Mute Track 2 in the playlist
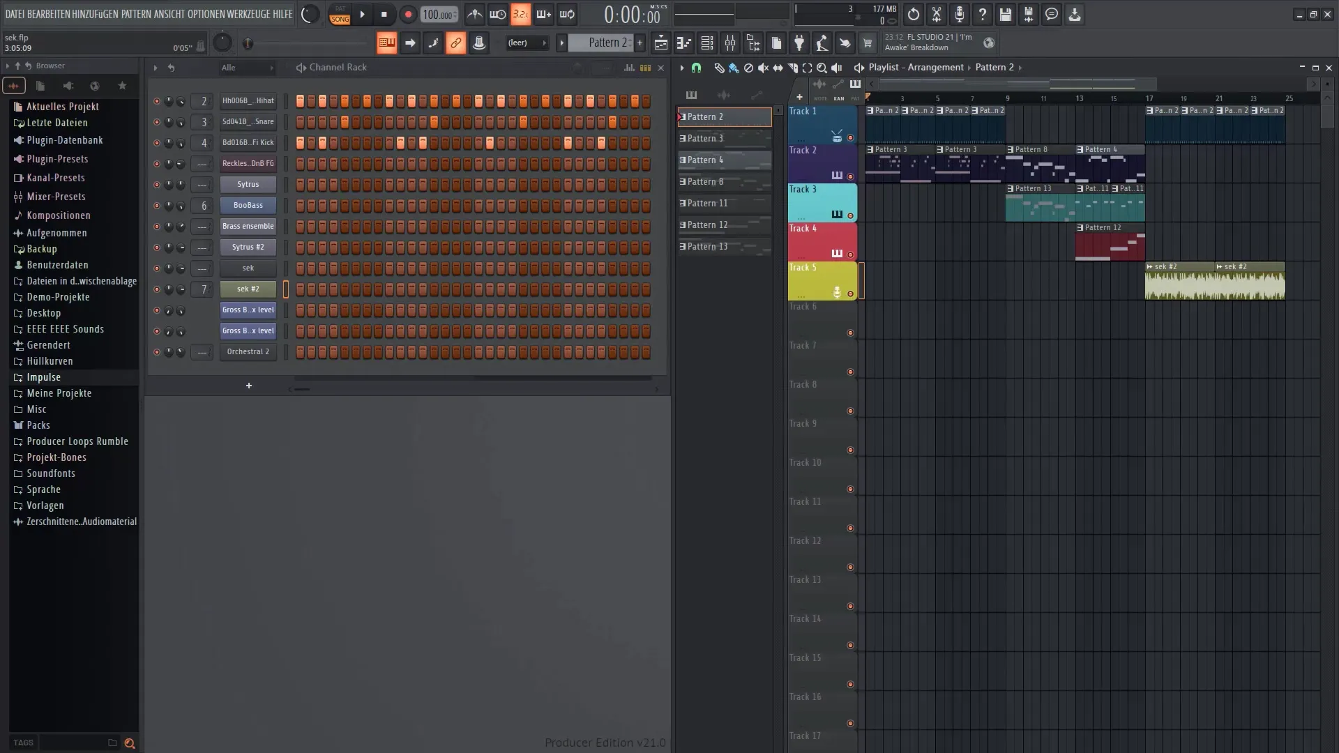The width and height of the screenshot is (1339, 753). [850, 176]
